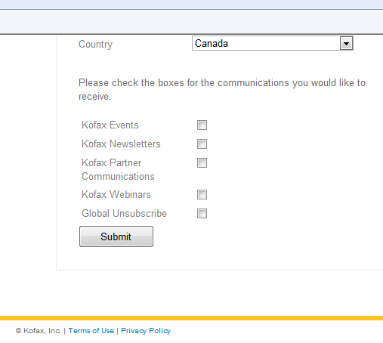
Task: Tick the Kofax Partner Communications checkbox
Action: [x=202, y=163]
